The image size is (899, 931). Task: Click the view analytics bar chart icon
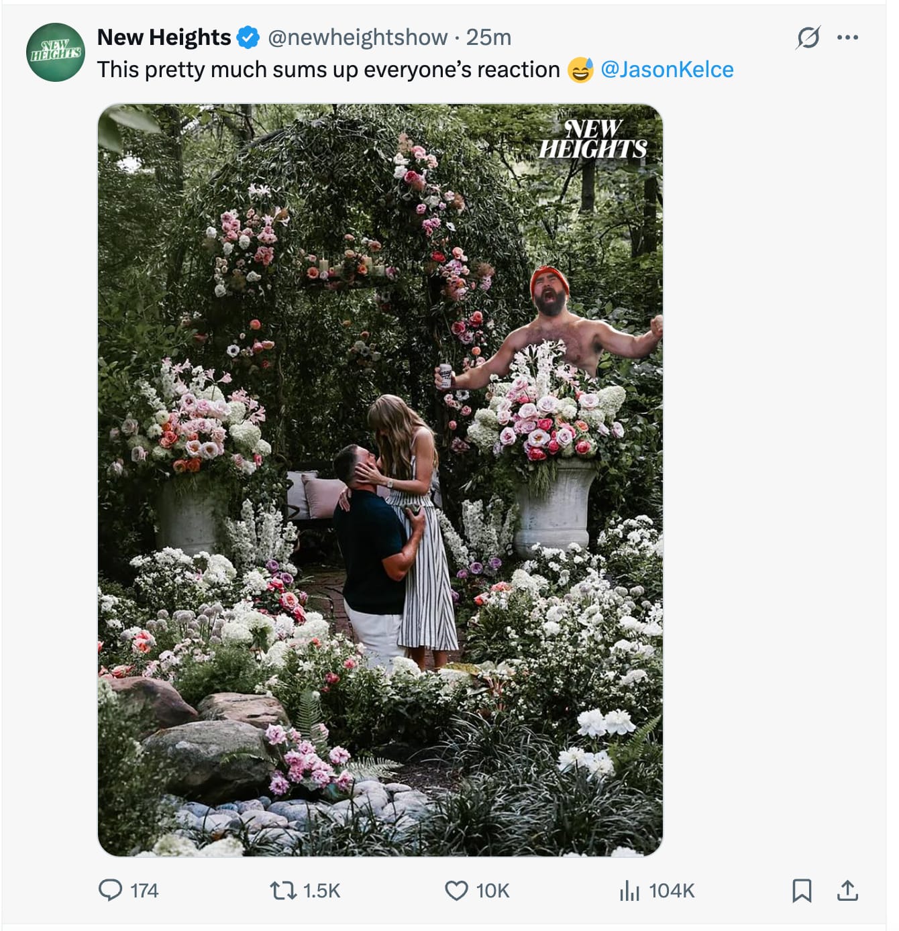coord(629,891)
